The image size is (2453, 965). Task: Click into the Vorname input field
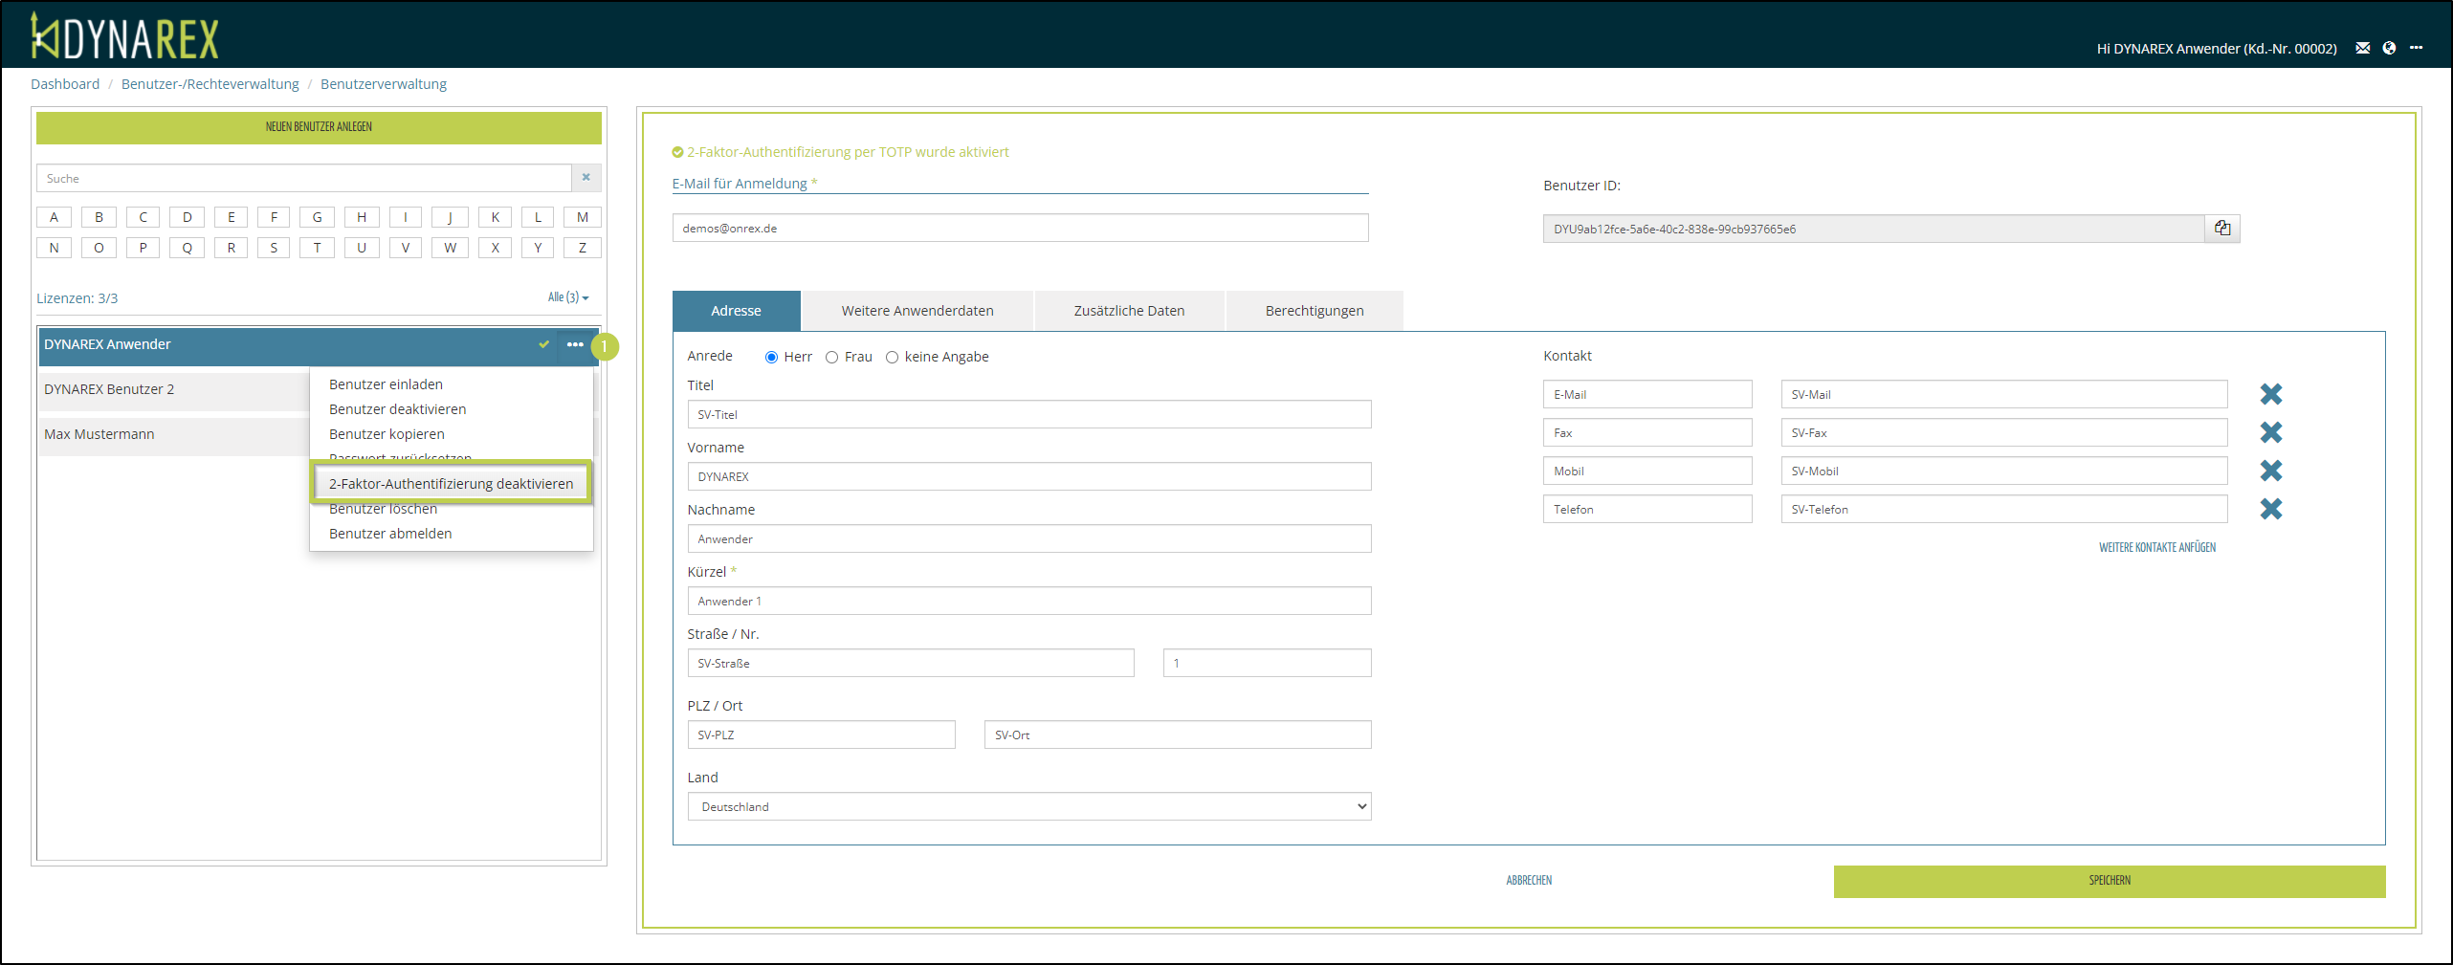pyautogui.click(x=1028, y=476)
